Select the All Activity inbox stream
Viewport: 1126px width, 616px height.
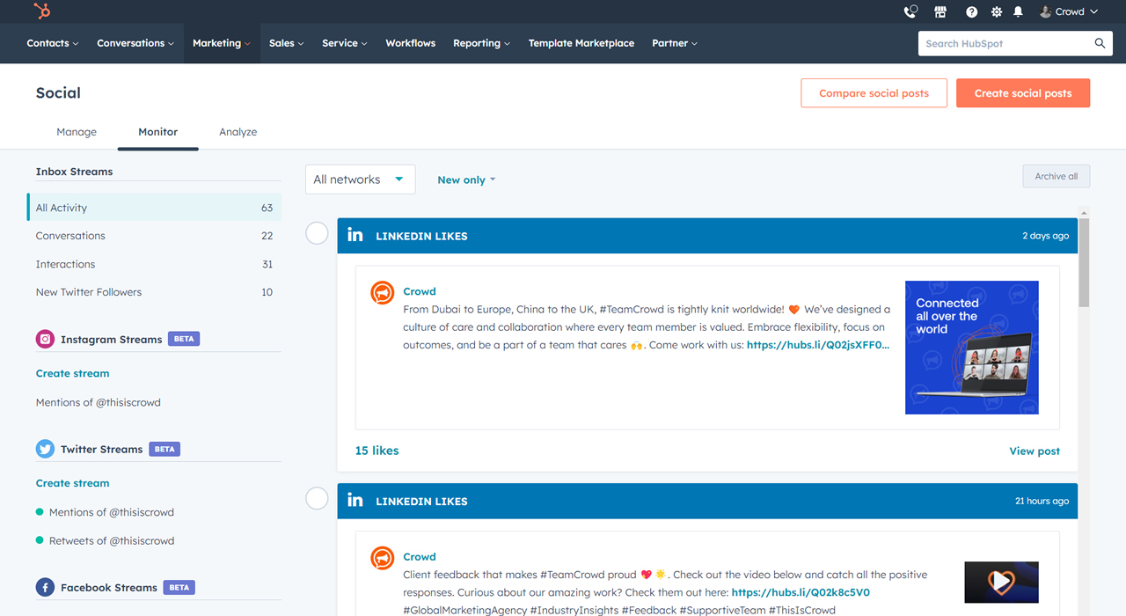(x=154, y=208)
